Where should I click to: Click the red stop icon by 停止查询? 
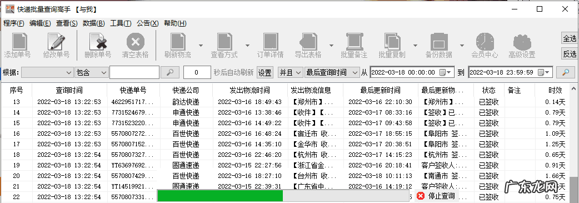click(421, 196)
